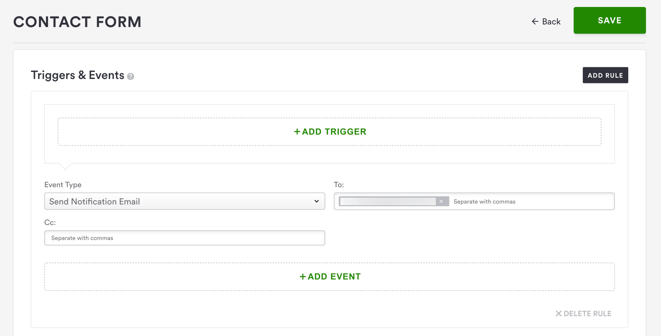This screenshot has width=661, height=336.
Task: Go back using the Back text link
Action: (551, 21)
